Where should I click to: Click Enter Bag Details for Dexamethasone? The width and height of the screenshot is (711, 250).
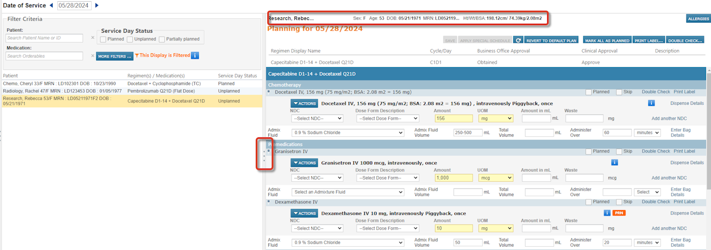pos(681,242)
